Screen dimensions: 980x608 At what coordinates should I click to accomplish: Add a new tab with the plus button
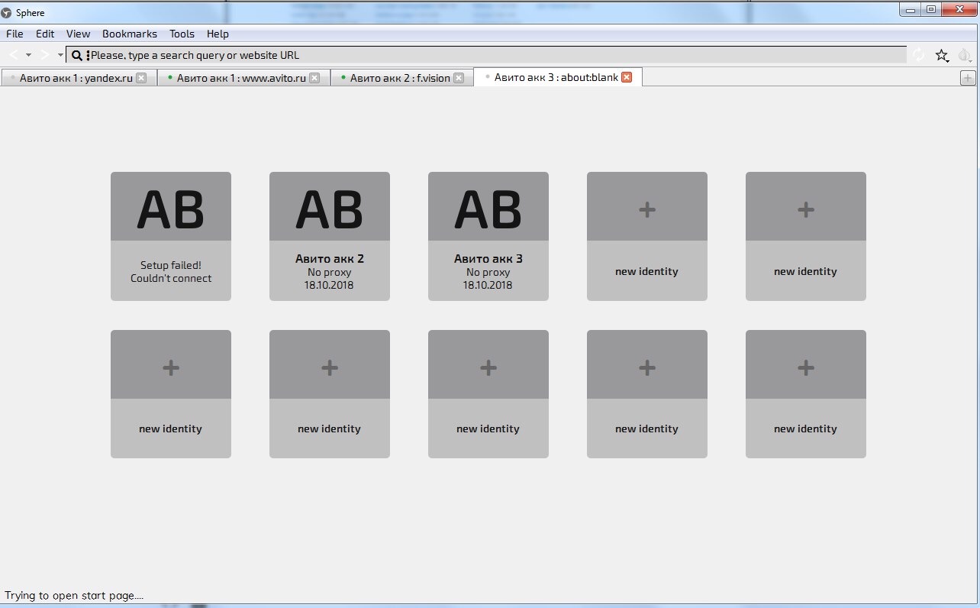tap(967, 78)
